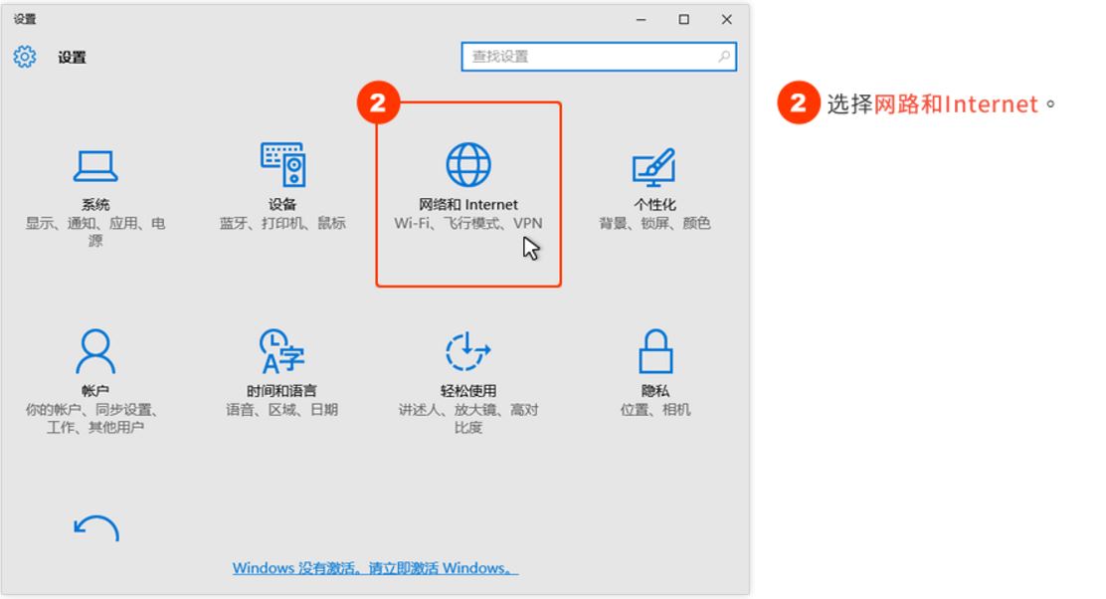Image resolution: width=1106 pixels, height=599 pixels.
Task: Click the 系统 category title
Action: click(95, 205)
